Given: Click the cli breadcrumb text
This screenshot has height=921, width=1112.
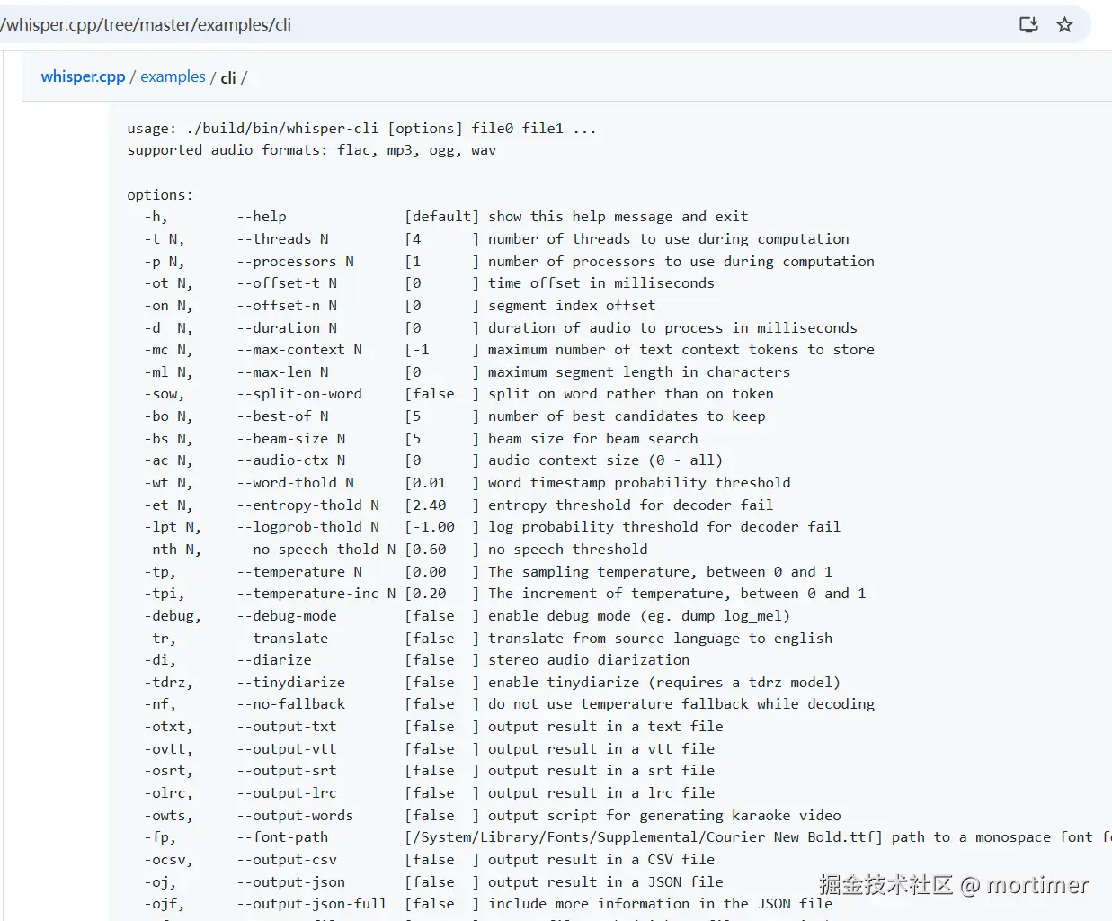Looking at the screenshot, I should (228, 77).
